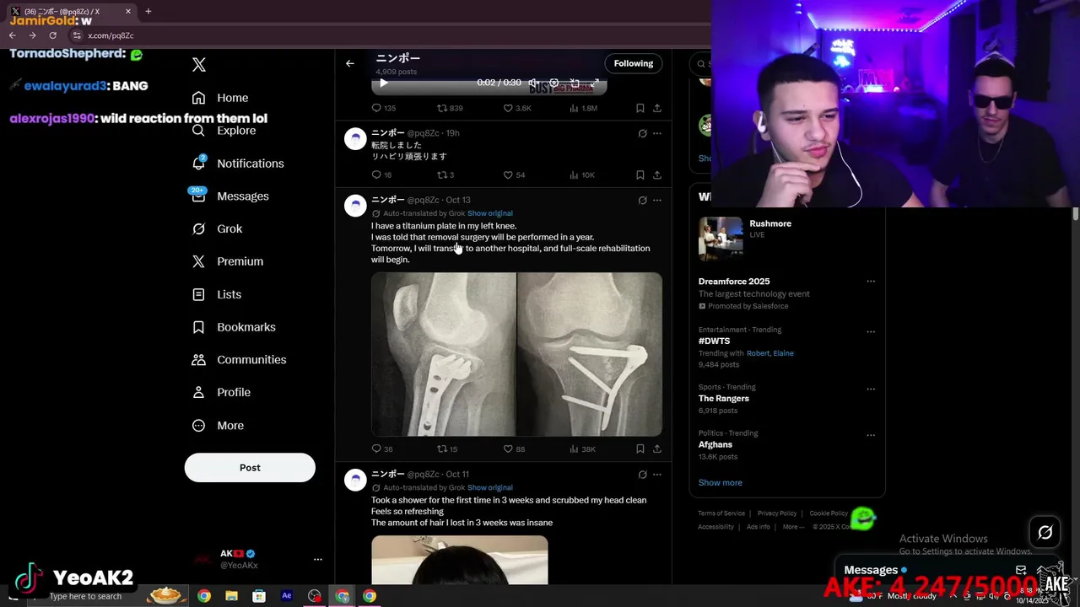Share the Oct 13 X-ray post
This screenshot has height=607, width=1080.
[x=657, y=449]
